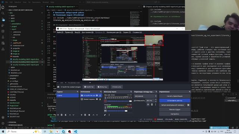Open virtual camera settings gear in OBS
239x134 pixels.
tap(188, 105)
